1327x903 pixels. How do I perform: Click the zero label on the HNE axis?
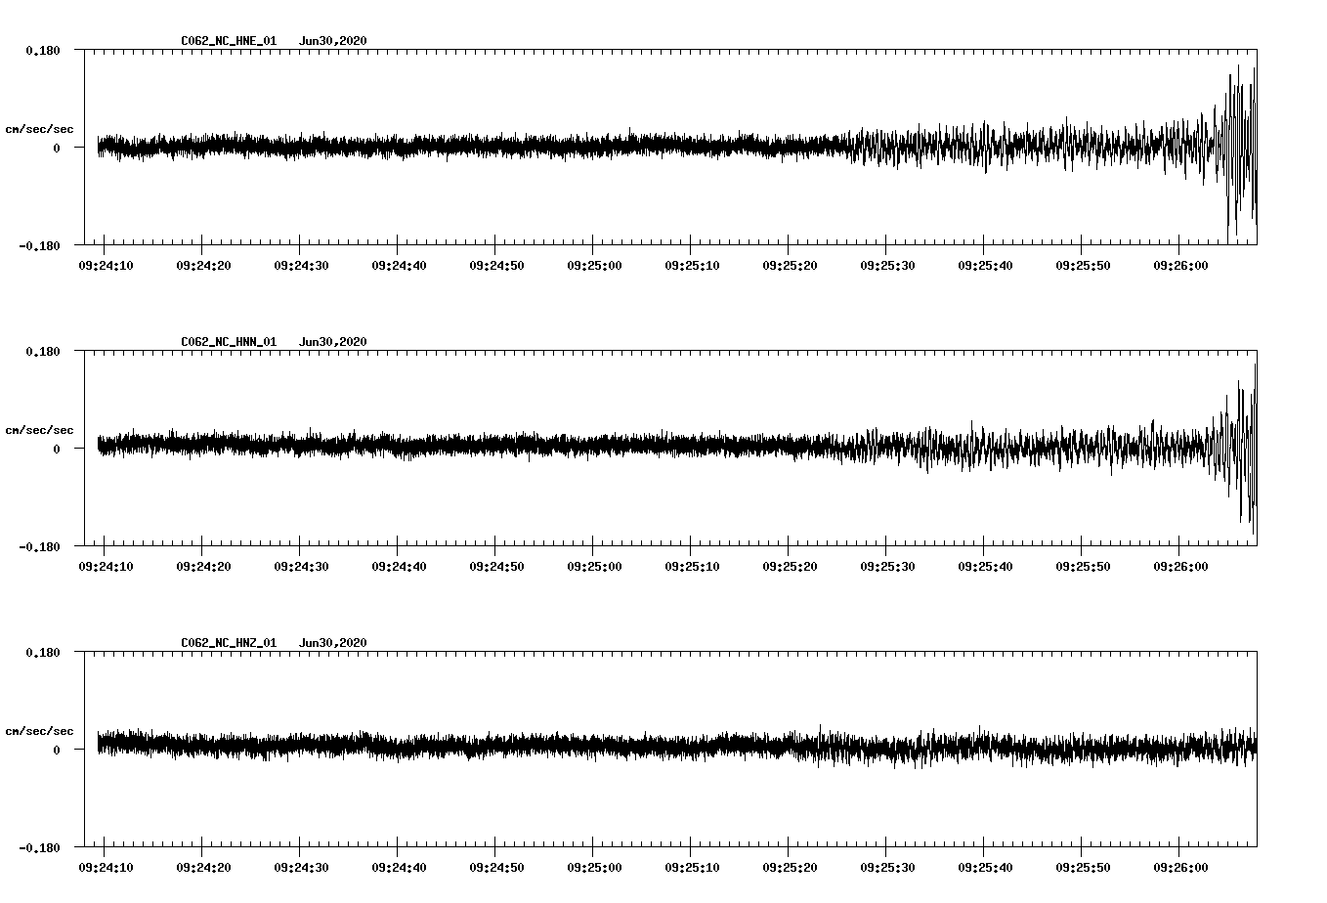pos(57,149)
